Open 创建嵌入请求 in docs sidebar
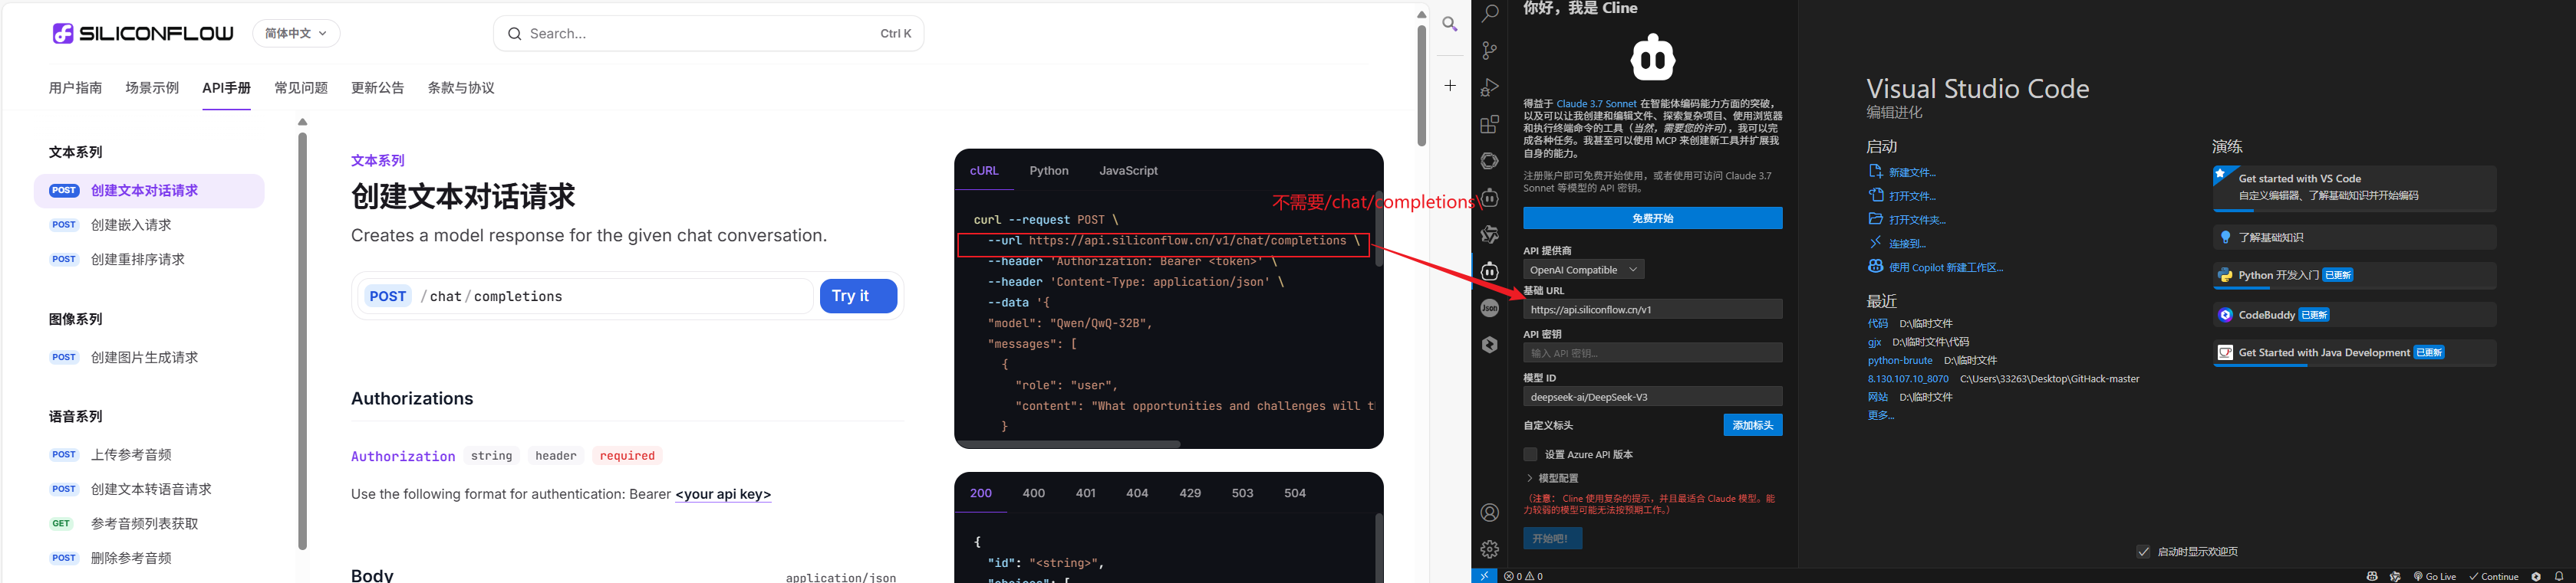This screenshot has width=2576, height=583. click(131, 225)
